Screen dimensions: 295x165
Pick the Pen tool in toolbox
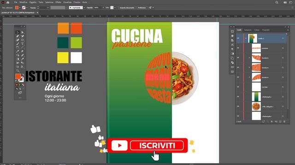[x=18, y=36]
